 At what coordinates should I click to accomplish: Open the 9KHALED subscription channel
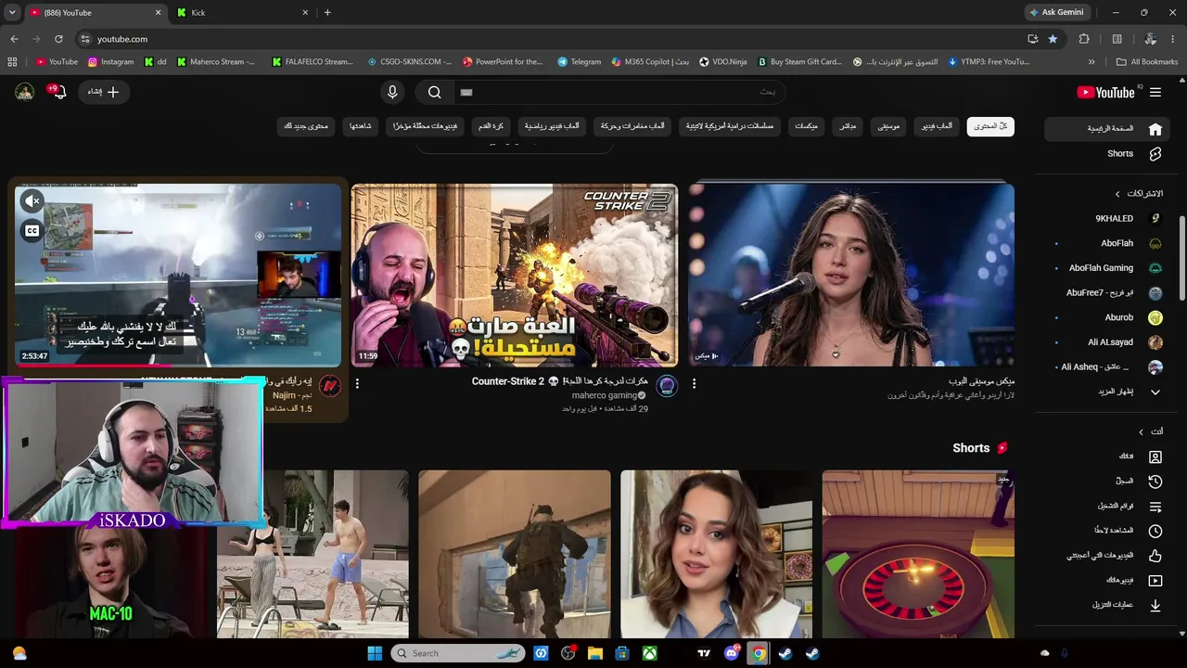tap(1109, 219)
